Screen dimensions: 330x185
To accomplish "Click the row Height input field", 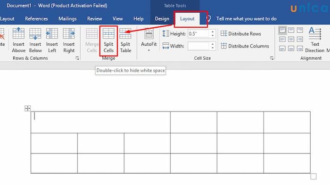I will point(198,33).
